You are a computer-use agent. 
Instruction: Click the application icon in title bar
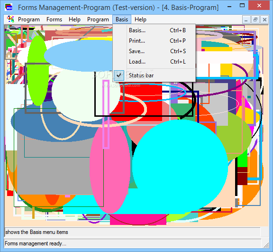click(x=9, y=7)
